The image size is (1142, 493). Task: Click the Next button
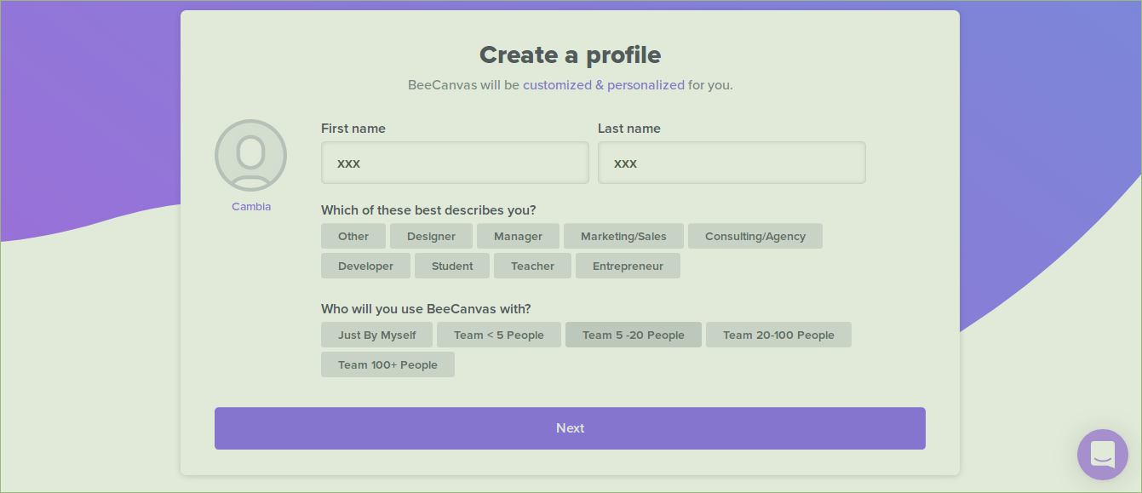(570, 428)
